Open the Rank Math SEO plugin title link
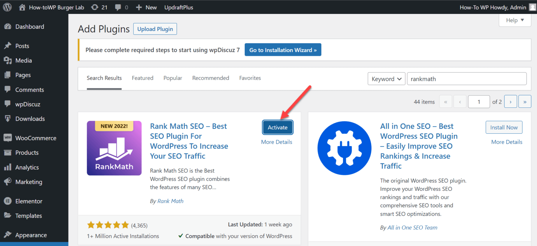The image size is (537, 246). click(189, 141)
